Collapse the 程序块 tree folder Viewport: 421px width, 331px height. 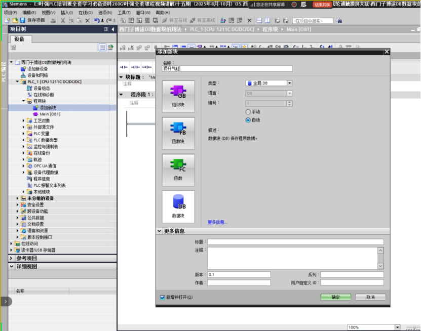pos(24,101)
